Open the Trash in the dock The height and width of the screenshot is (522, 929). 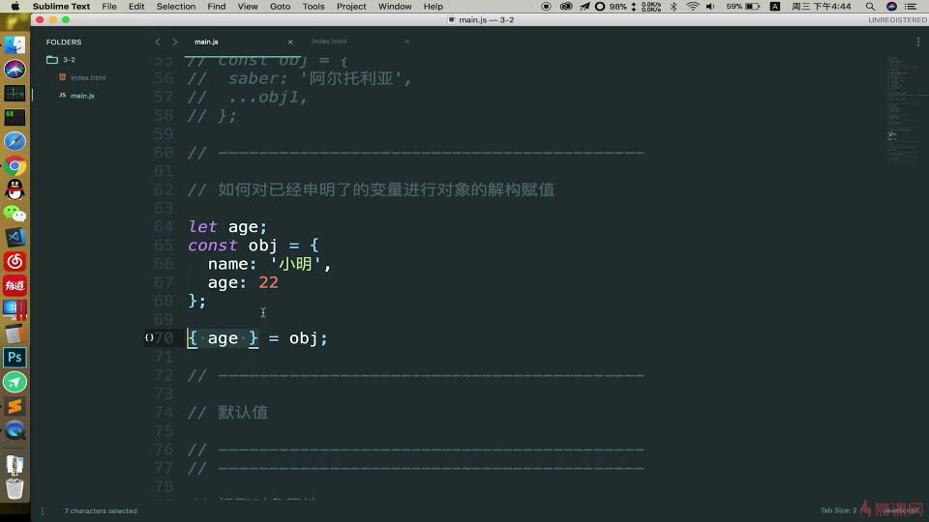pos(15,489)
